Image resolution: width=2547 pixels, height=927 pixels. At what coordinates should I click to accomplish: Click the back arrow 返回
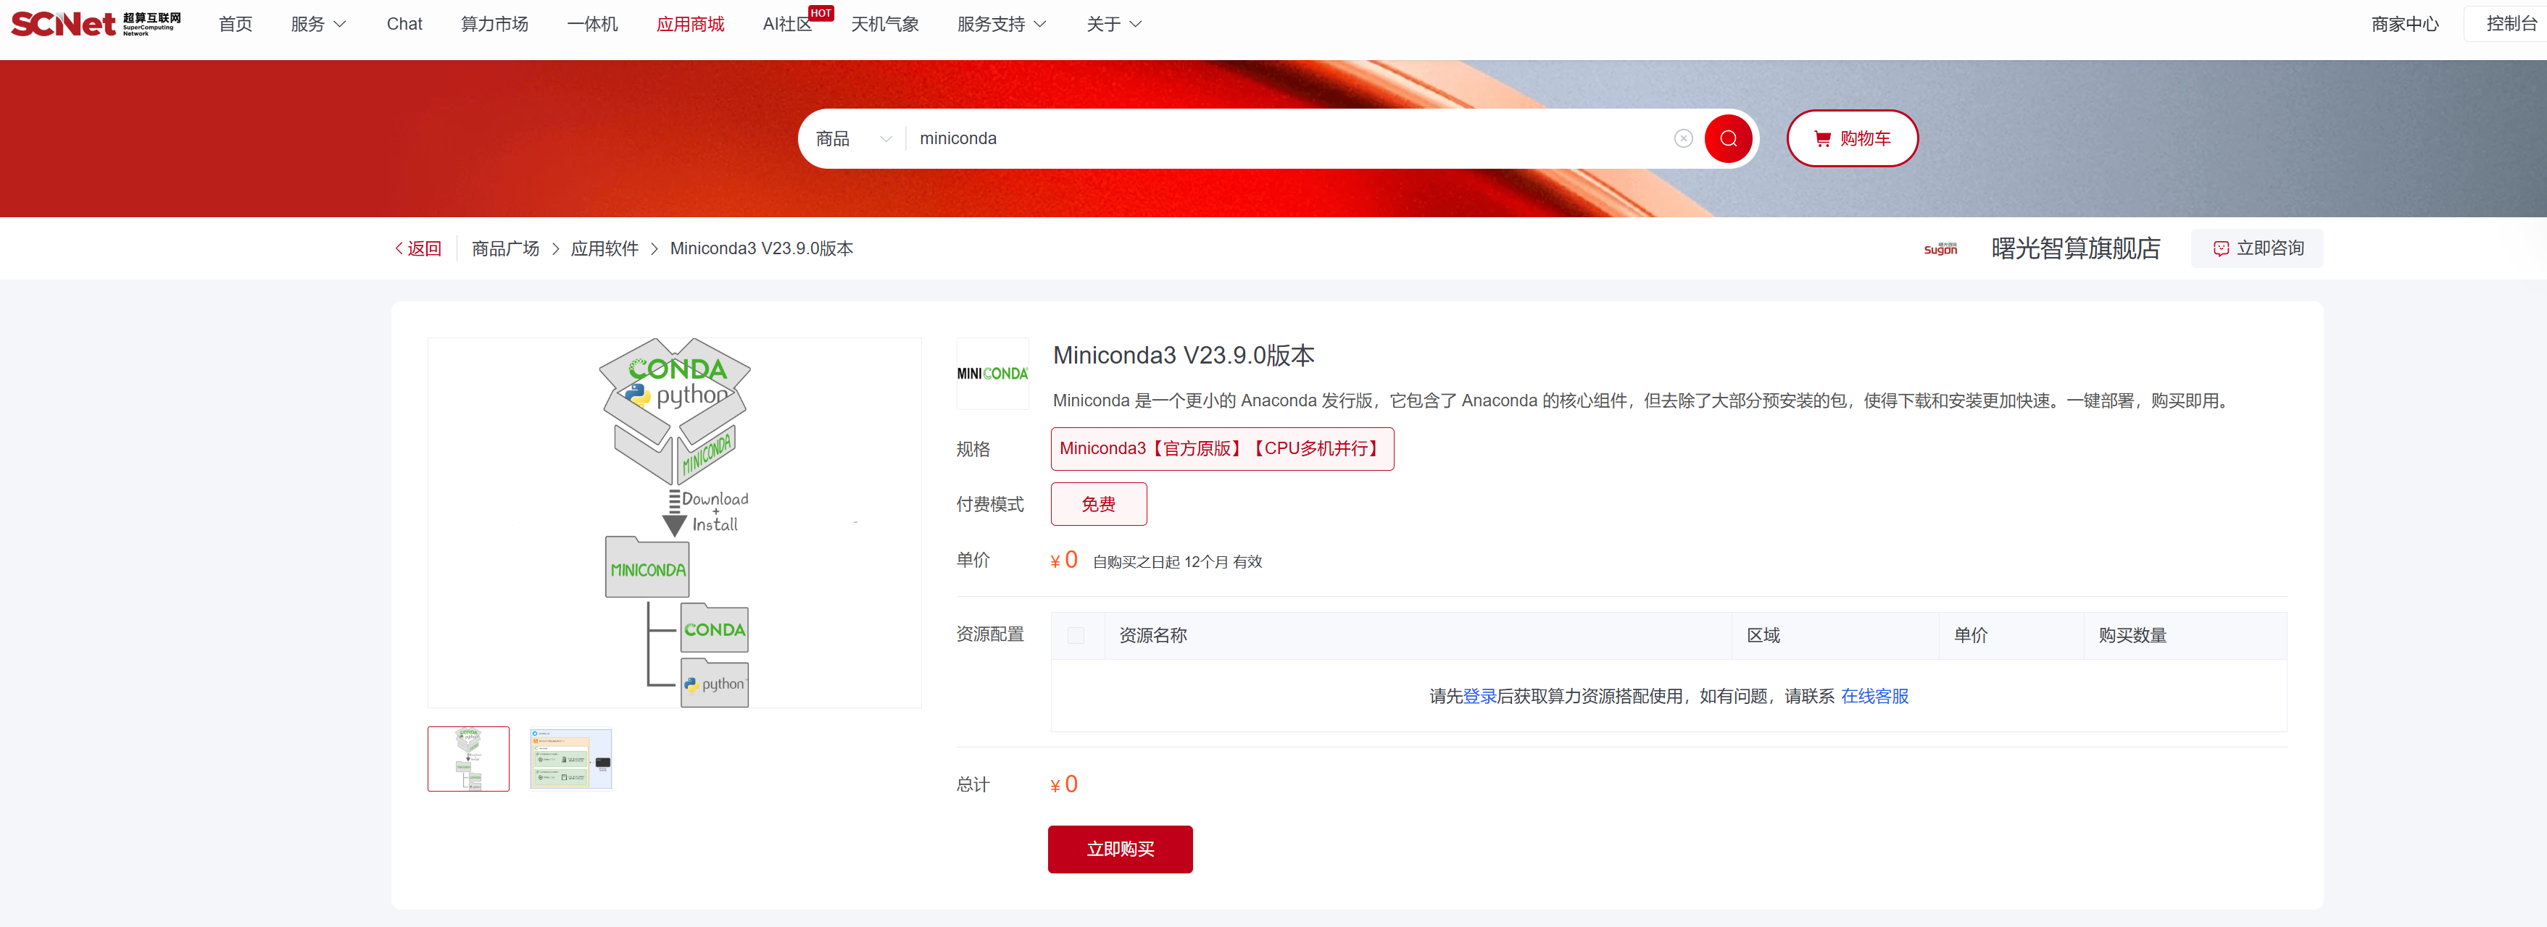[418, 249]
